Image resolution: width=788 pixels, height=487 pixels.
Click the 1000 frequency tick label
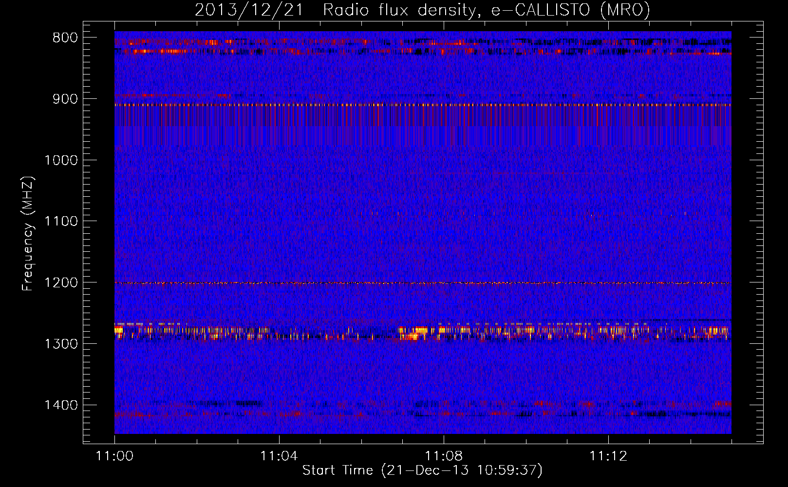(x=61, y=160)
